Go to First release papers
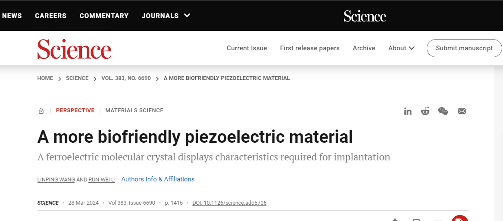 pyautogui.click(x=309, y=48)
